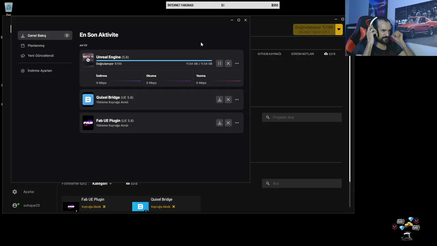Click the Quixel Bridge icon in the queue
This screenshot has width=437, height=246.
[88, 99]
